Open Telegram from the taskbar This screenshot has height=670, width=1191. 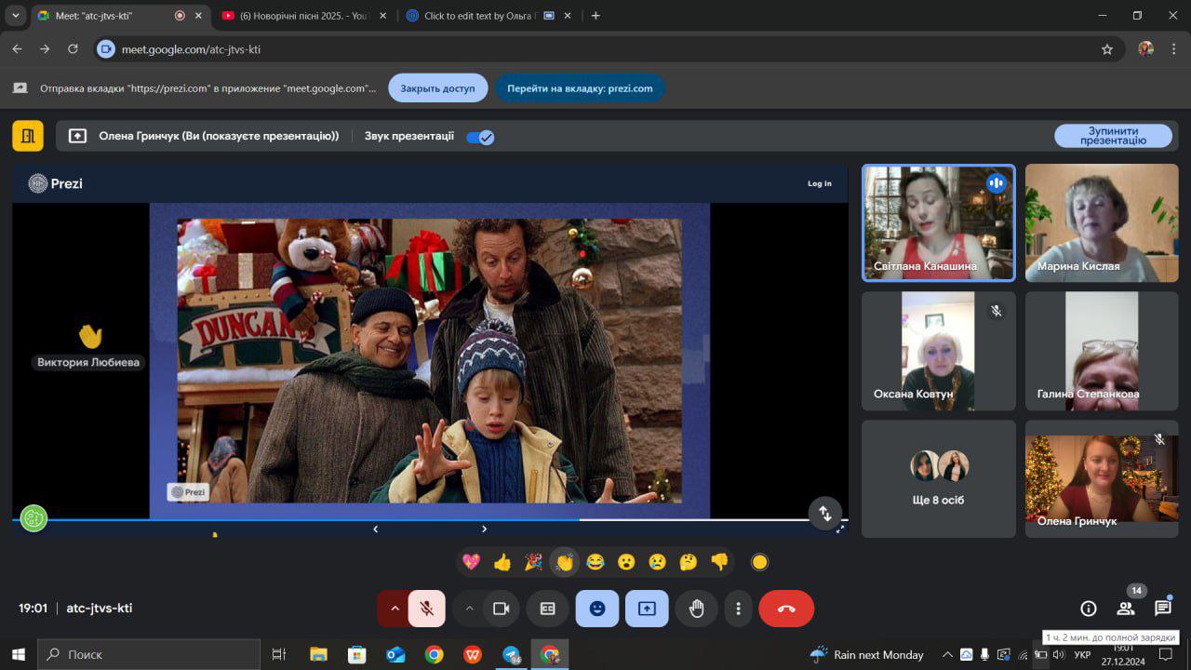click(x=512, y=654)
